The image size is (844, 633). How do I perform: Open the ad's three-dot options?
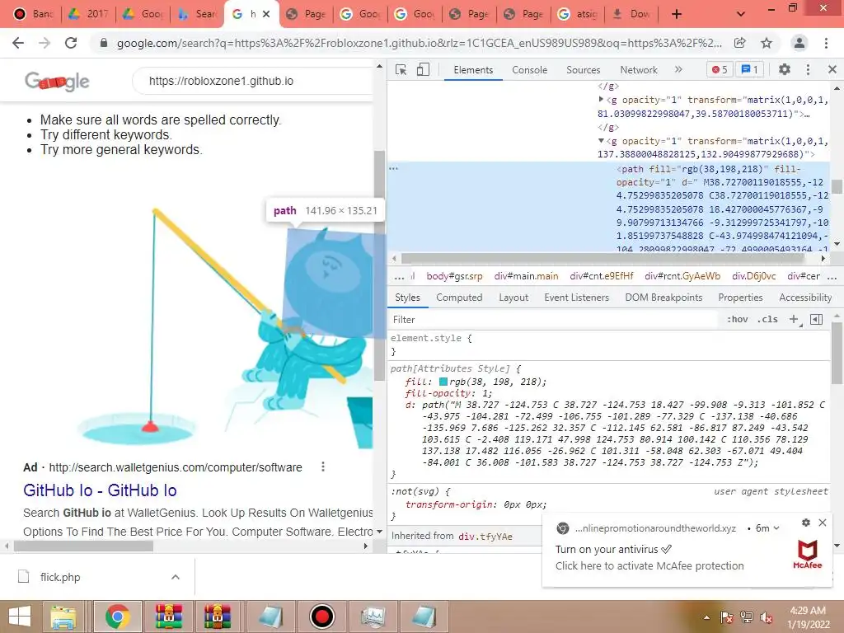[323, 467]
